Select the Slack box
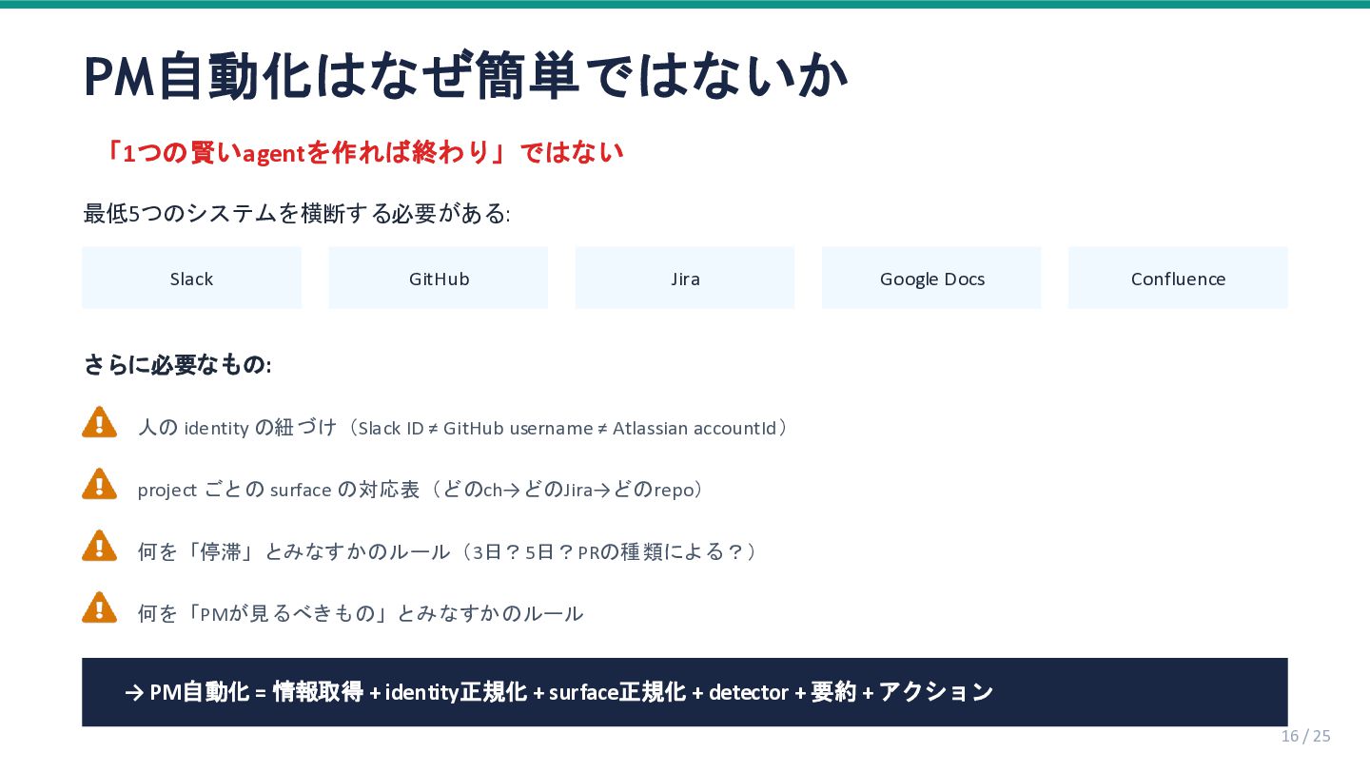1370x771 pixels. (x=191, y=278)
